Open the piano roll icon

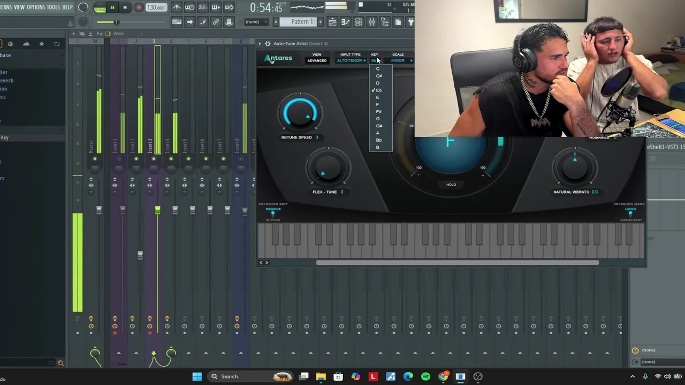click(x=346, y=22)
